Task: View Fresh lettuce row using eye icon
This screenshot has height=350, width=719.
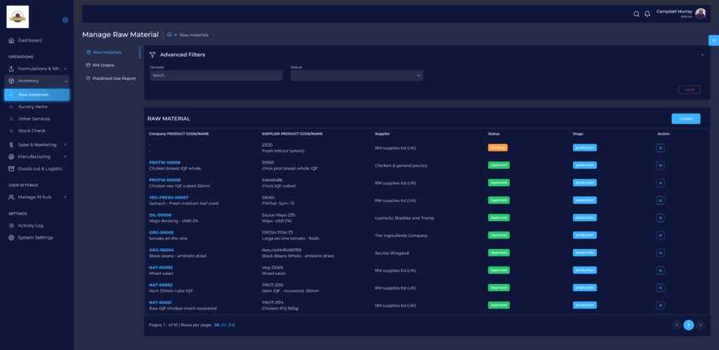Action: click(x=660, y=148)
